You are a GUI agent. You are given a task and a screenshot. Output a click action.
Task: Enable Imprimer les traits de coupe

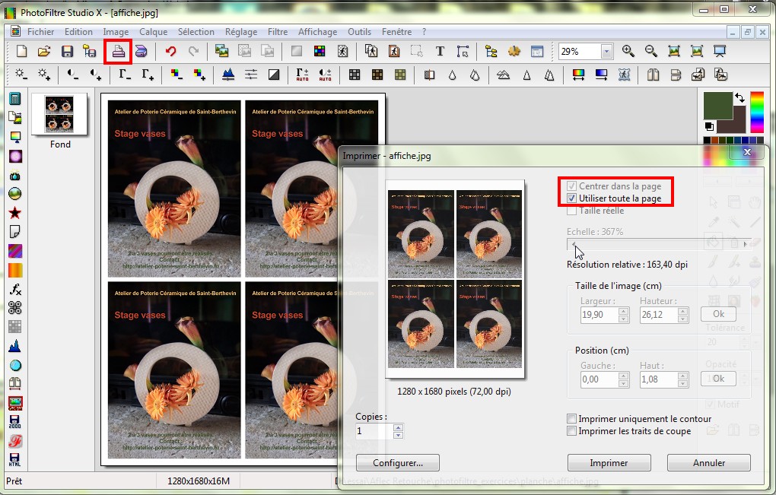pyautogui.click(x=571, y=431)
